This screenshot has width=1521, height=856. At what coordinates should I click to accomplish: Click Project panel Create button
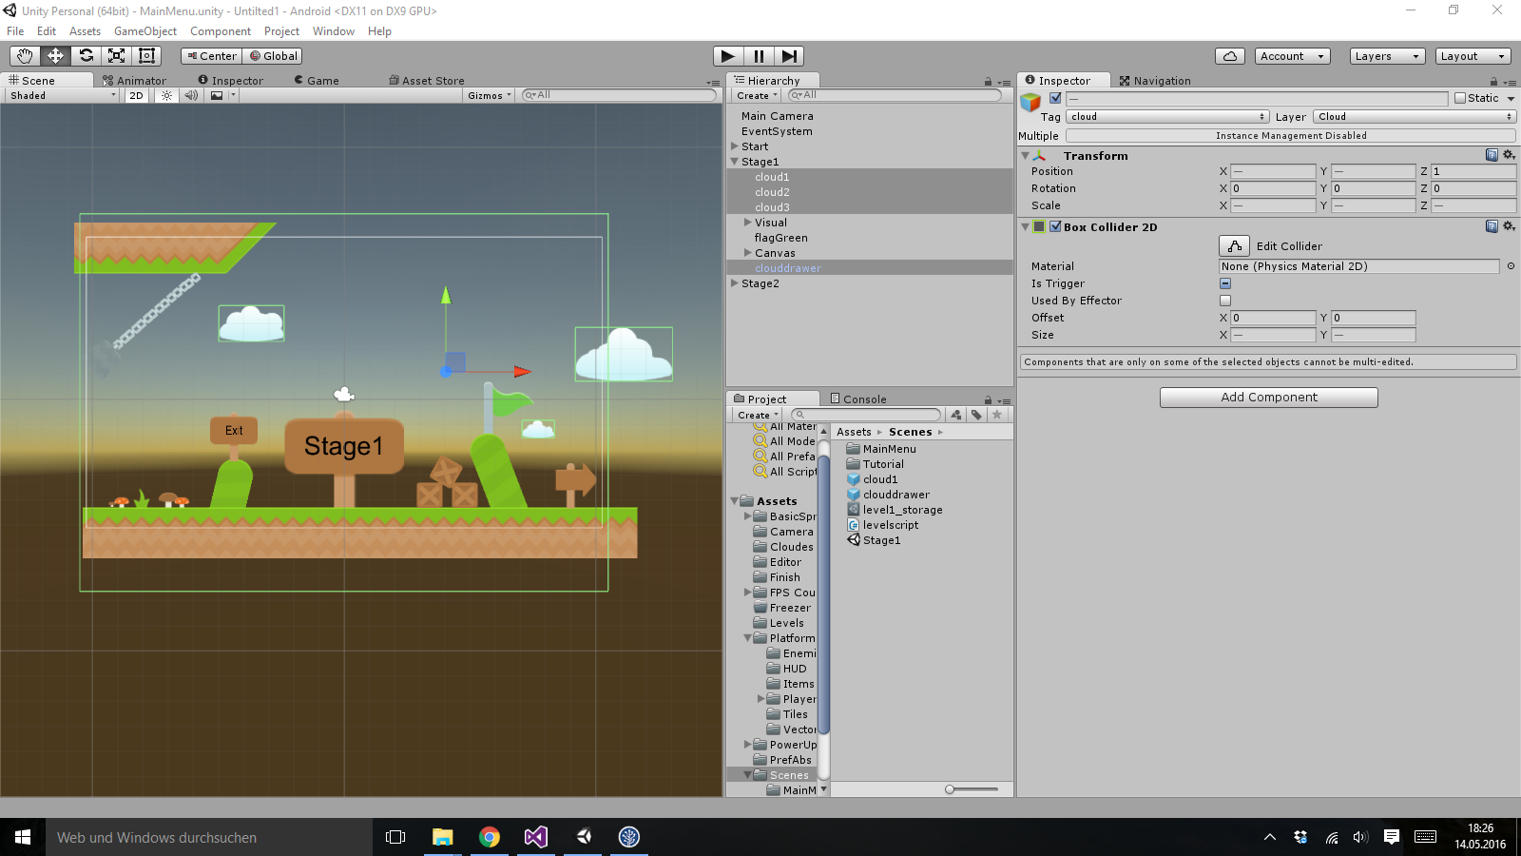(x=758, y=415)
